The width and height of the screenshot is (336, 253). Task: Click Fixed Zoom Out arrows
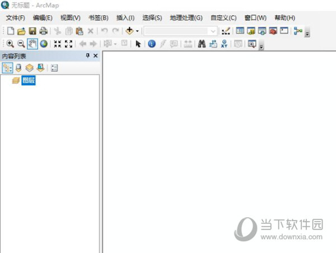point(68,44)
